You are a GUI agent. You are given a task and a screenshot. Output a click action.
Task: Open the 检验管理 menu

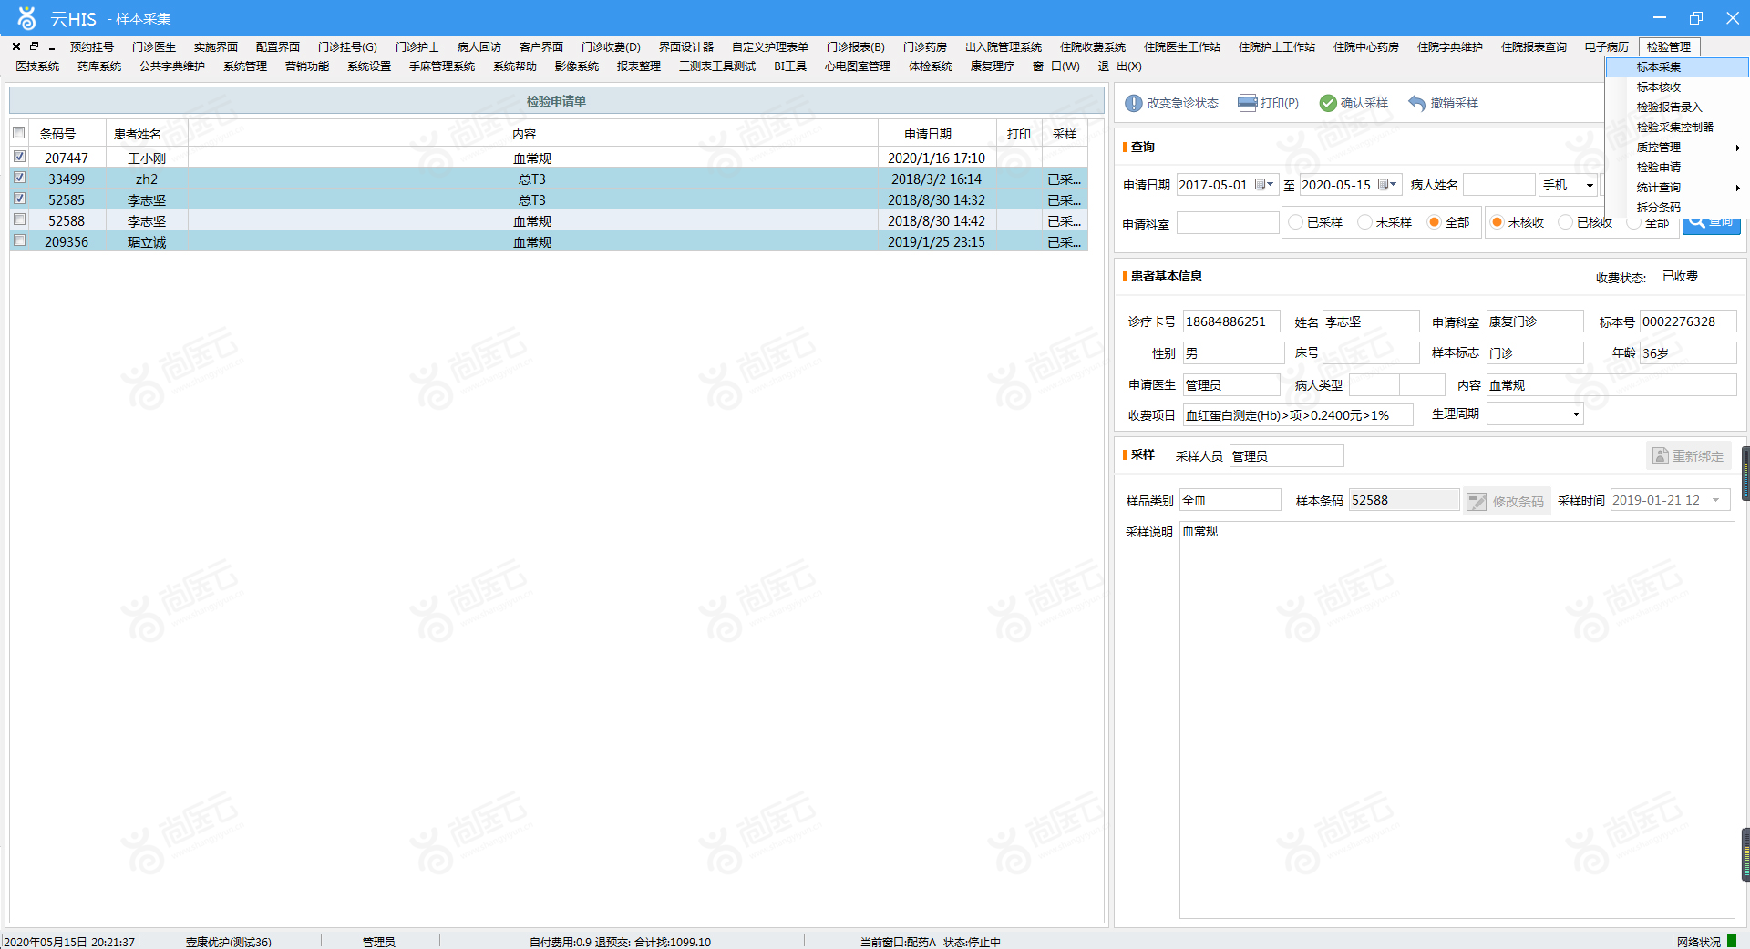[1669, 47]
